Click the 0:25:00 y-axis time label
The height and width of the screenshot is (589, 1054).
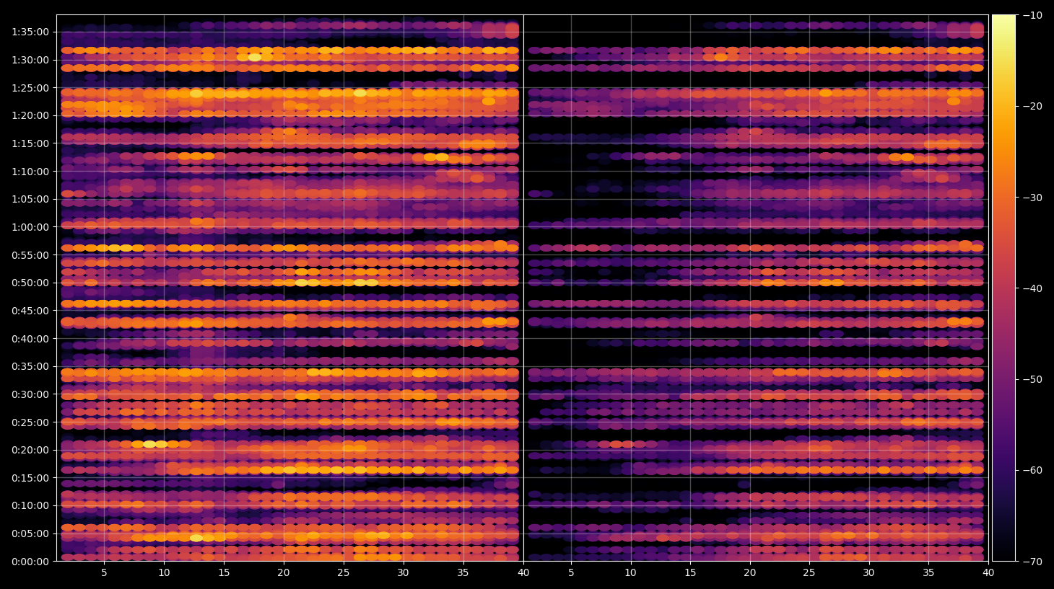click(30, 422)
